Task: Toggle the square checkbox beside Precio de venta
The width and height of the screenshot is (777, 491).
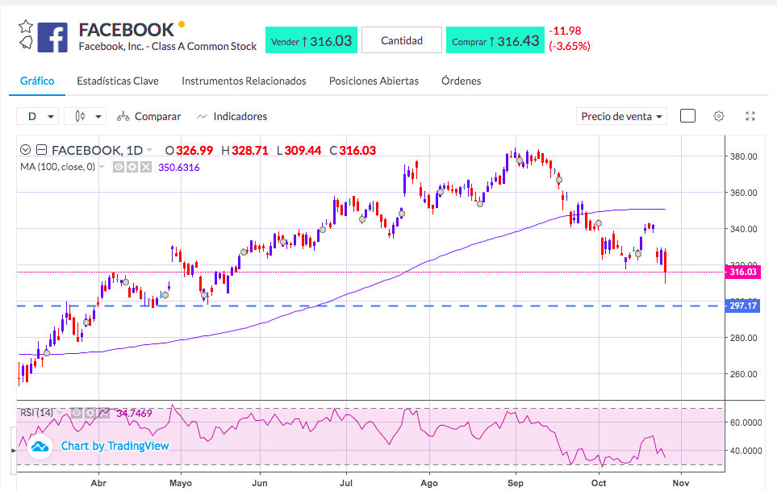Action: tap(687, 116)
